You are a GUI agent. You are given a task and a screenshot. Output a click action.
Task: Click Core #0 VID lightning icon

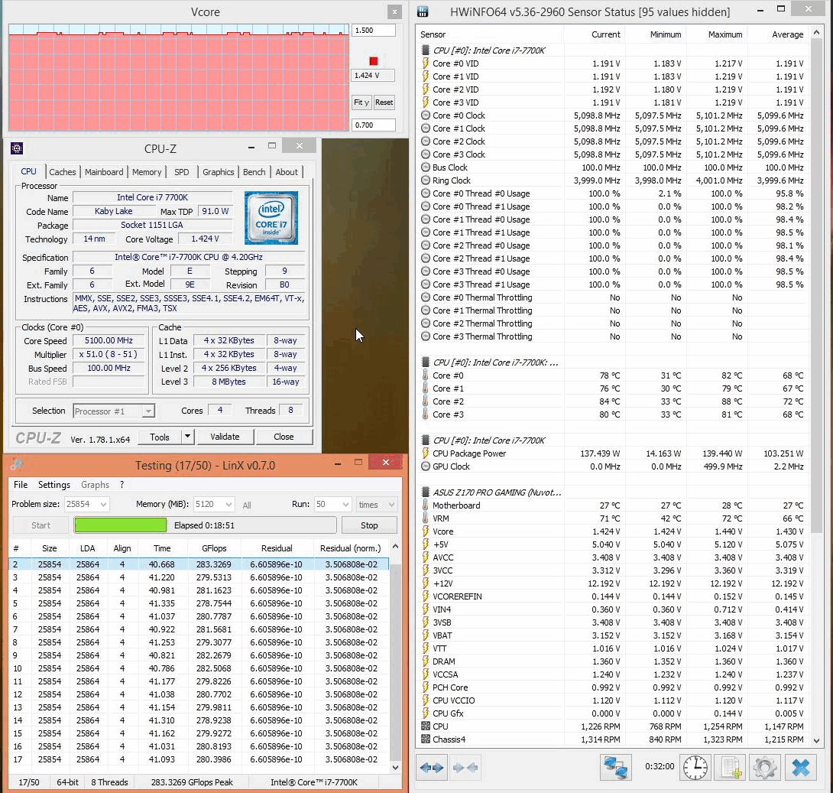[x=426, y=63]
